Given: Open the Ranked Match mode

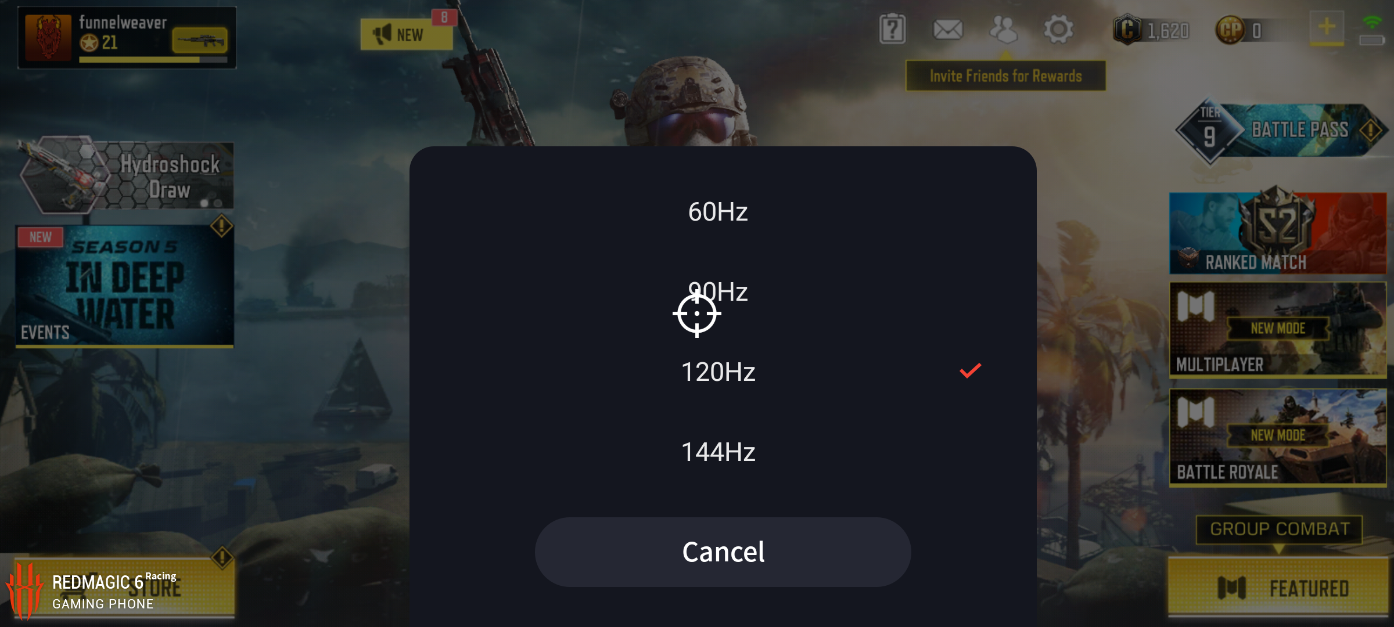Looking at the screenshot, I should pos(1278,233).
